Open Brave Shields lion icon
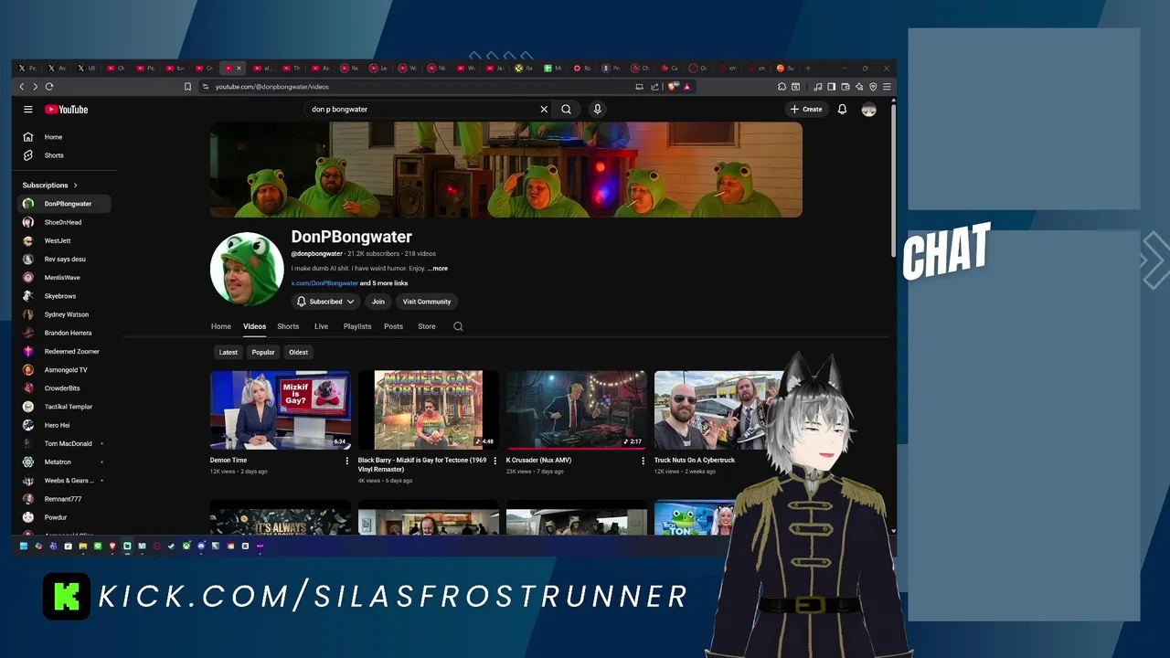The width and height of the screenshot is (1170, 658). point(672,87)
